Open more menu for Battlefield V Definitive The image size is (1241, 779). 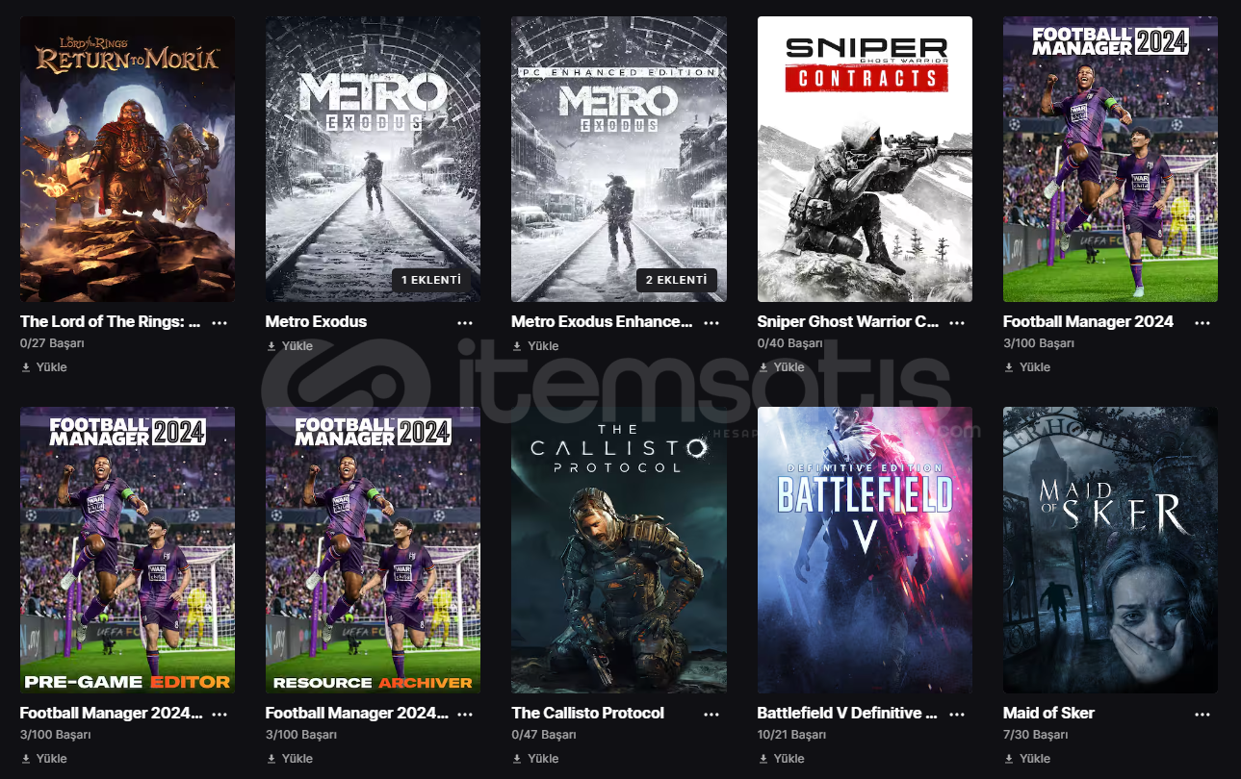click(x=957, y=714)
